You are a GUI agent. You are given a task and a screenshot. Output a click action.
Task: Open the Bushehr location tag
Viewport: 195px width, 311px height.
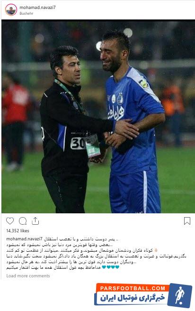pyautogui.click(x=27, y=13)
